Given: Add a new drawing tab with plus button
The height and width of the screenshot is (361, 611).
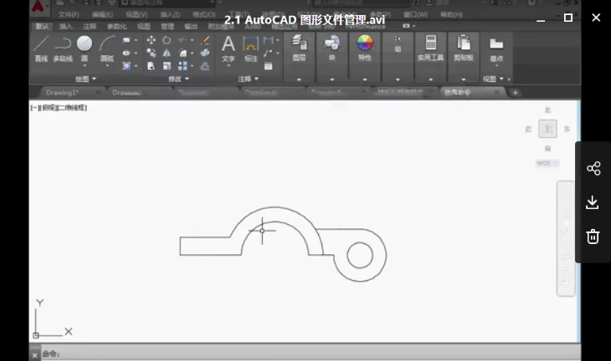Looking at the screenshot, I should [x=515, y=93].
